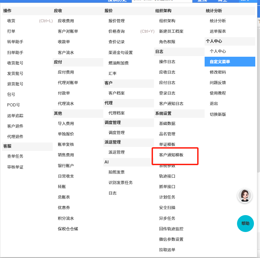Screen dimensions: 260x258
Task: Select 查单任务 under 客服
Action: point(15,156)
